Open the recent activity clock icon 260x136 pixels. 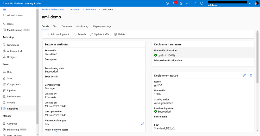coord(167,3)
